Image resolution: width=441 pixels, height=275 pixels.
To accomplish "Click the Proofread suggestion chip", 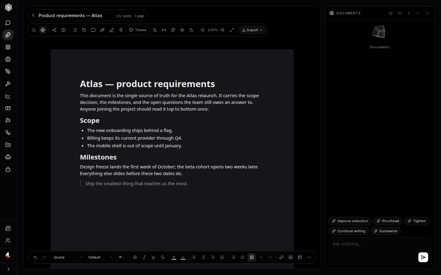I will pos(388,221).
